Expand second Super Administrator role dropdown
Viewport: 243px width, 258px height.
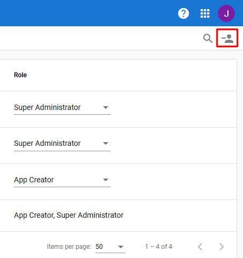[62, 144]
